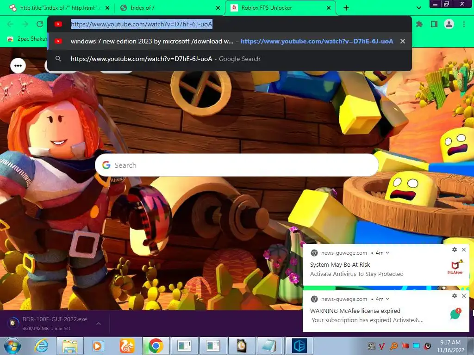This screenshot has width=474, height=355.
Task: Launch Internet Explorer from the taskbar
Action: point(41,346)
